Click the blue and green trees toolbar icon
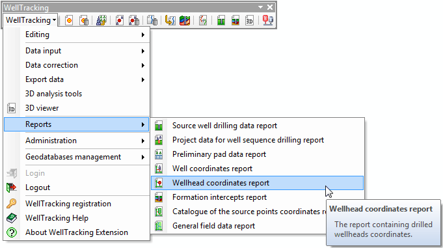This screenshot has height=248, width=443. 101,20
